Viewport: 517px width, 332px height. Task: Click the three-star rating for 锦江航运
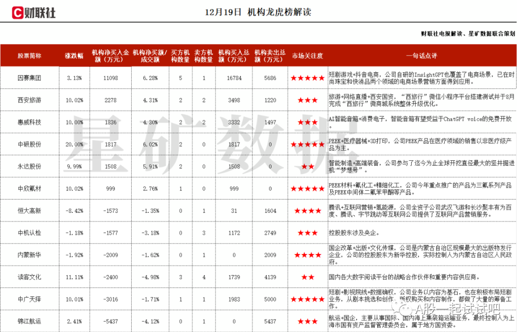[x=307, y=321]
